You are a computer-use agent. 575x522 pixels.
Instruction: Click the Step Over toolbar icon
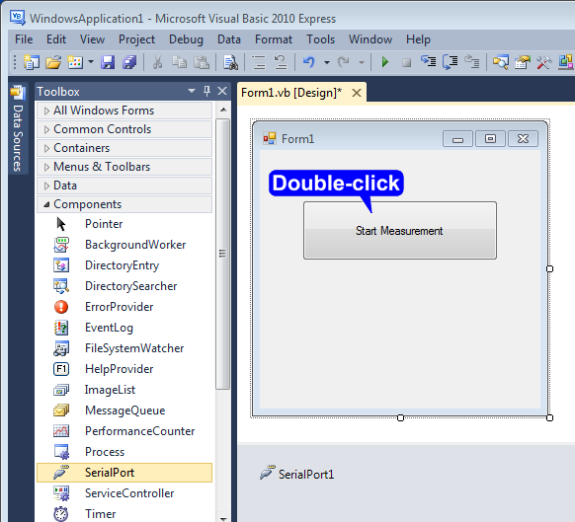pos(450,62)
